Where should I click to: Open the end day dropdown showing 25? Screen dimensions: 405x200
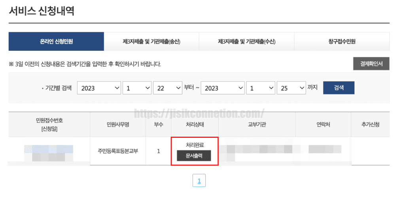(291, 88)
